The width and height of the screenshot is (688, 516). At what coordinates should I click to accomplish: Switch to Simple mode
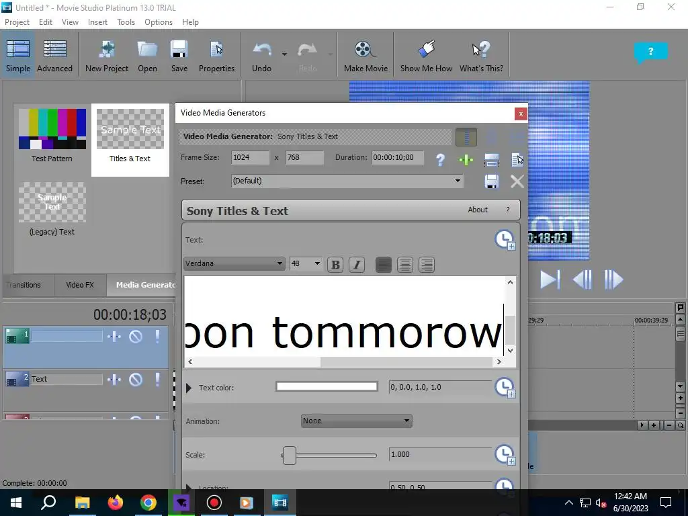tap(18, 56)
